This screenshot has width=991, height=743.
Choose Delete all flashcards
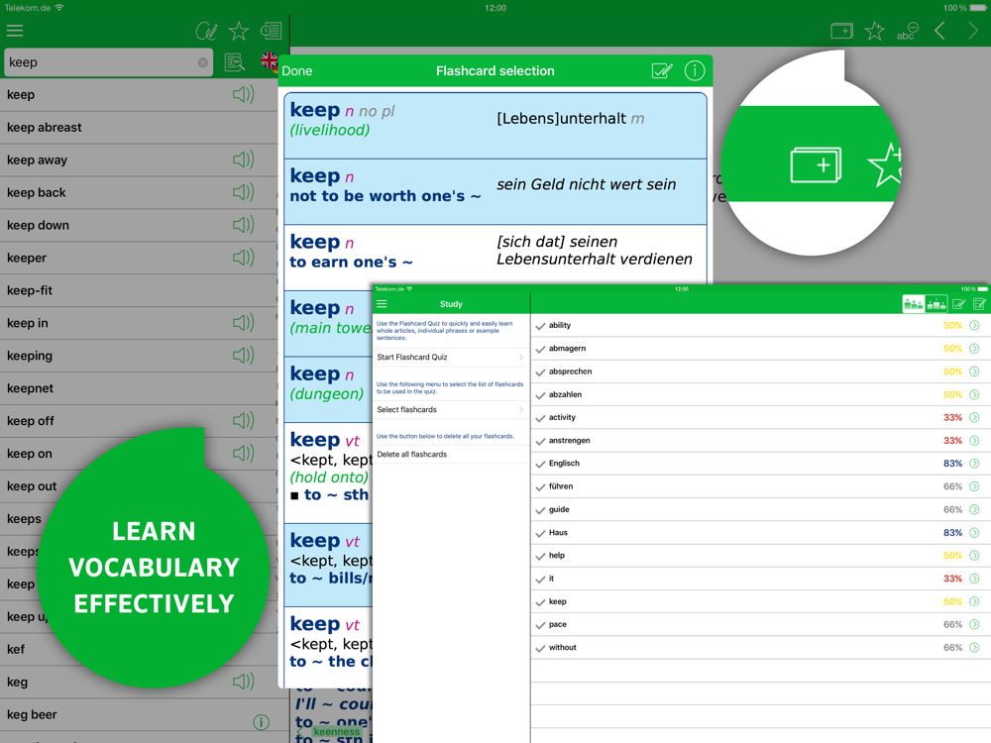(x=451, y=455)
